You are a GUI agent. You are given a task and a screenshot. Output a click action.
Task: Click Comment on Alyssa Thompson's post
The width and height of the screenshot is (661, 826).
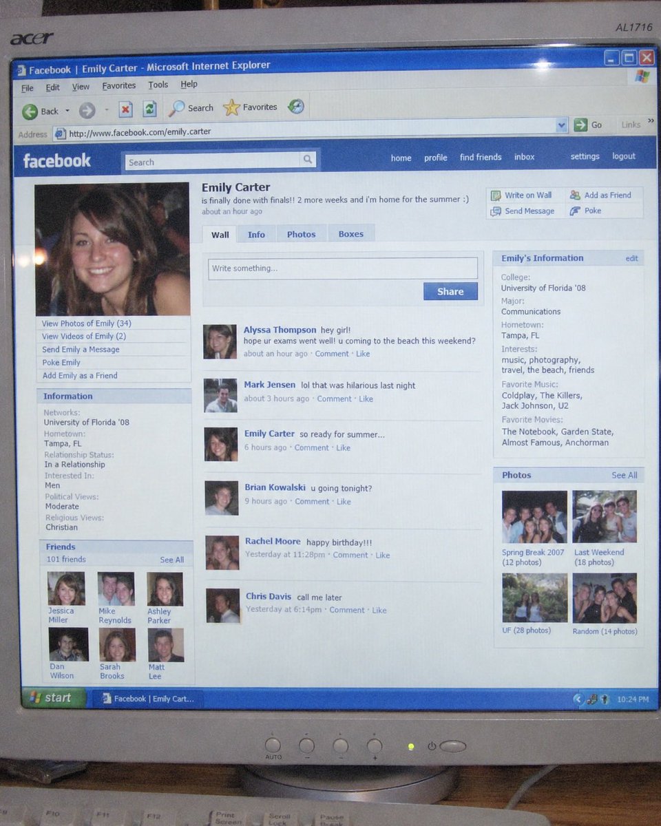(332, 354)
